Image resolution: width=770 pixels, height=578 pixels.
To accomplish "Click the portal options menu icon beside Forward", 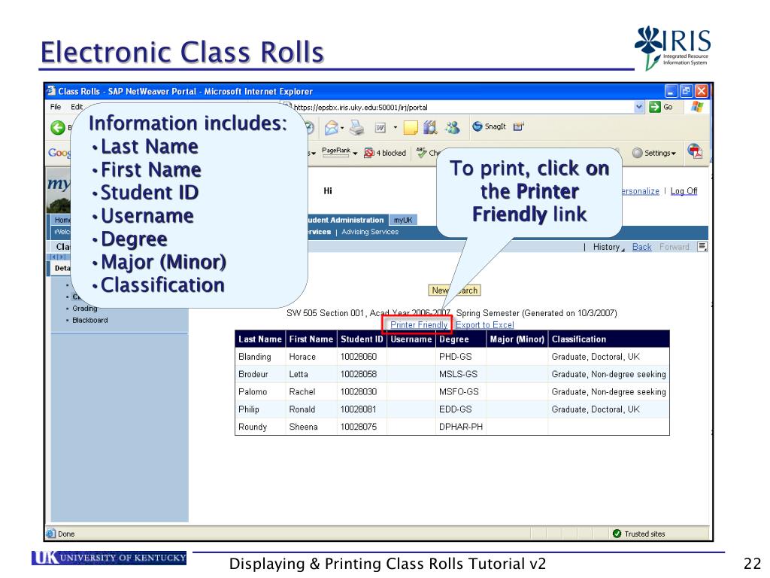I will 703,247.
